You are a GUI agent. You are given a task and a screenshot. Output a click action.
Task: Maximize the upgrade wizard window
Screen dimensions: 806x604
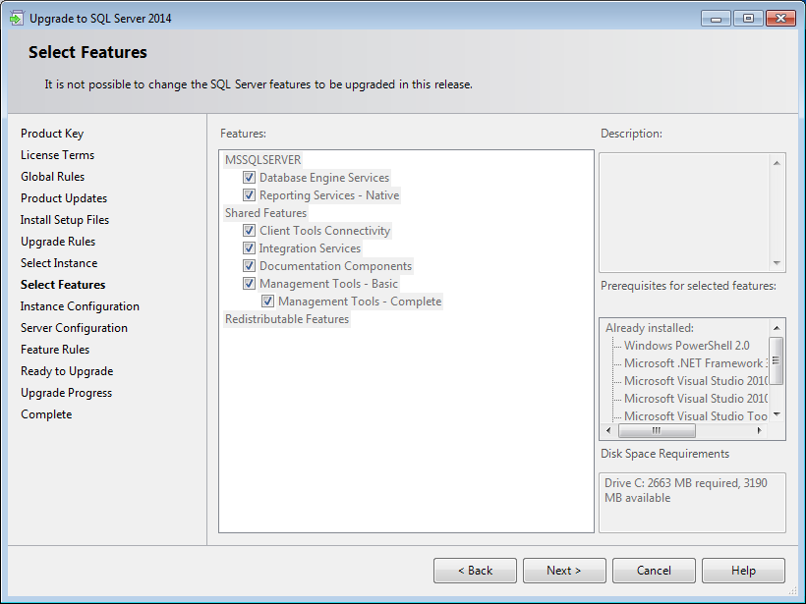point(748,19)
